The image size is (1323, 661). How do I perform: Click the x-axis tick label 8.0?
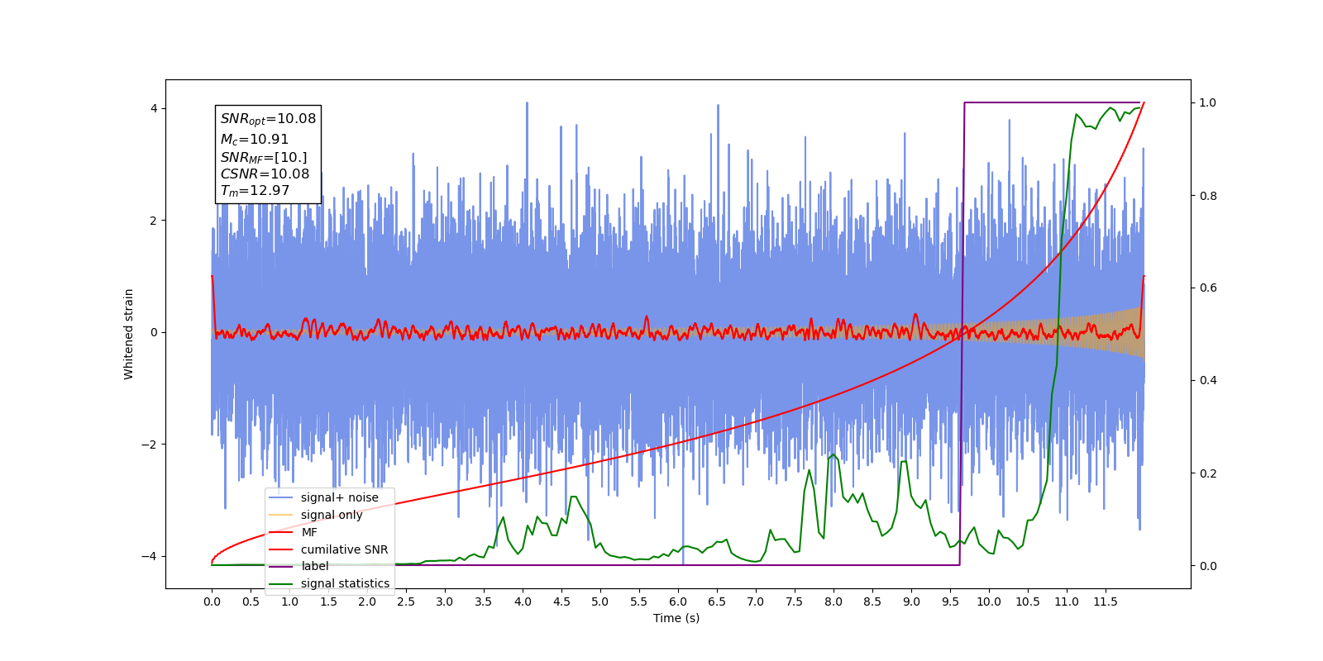[833, 602]
